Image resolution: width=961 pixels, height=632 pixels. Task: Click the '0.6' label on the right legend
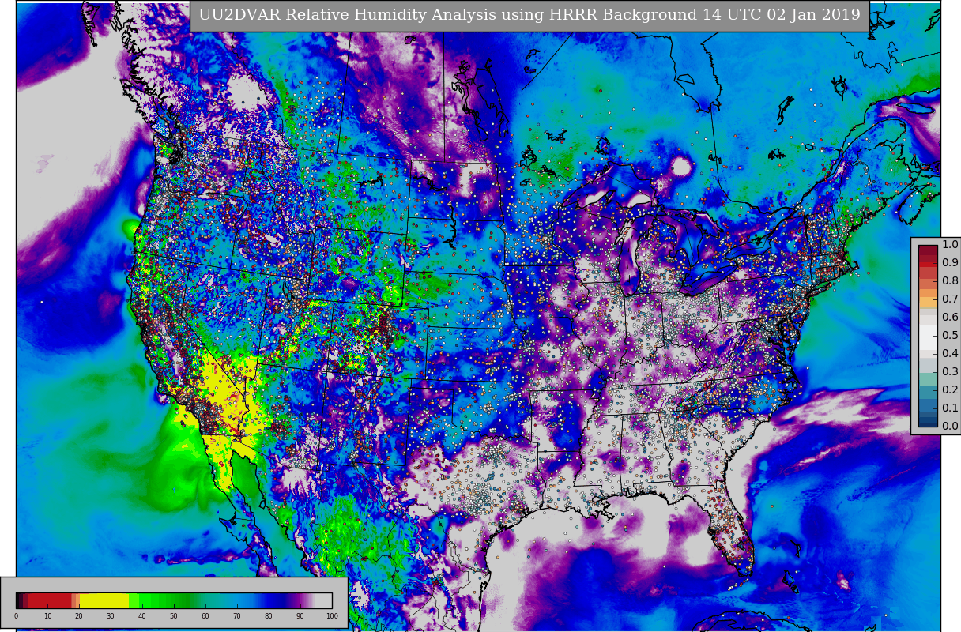click(x=950, y=318)
